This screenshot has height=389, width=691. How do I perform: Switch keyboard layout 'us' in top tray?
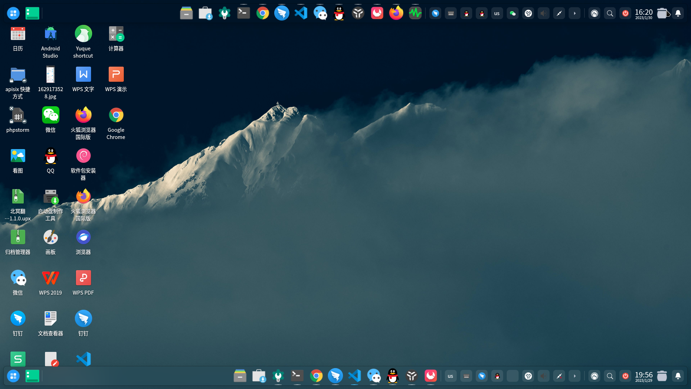pyautogui.click(x=497, y=13)
